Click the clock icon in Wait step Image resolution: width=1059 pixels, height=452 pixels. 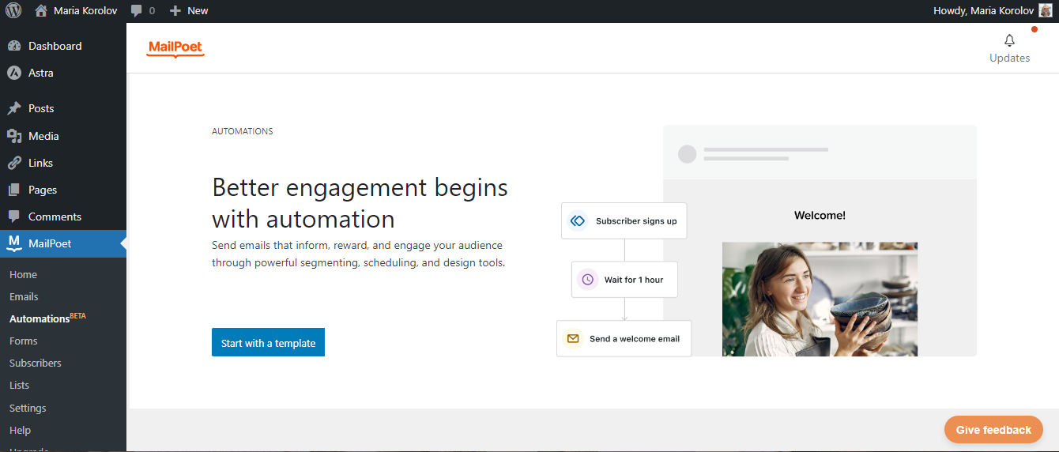pyautogui.click(x=587, y=280)
